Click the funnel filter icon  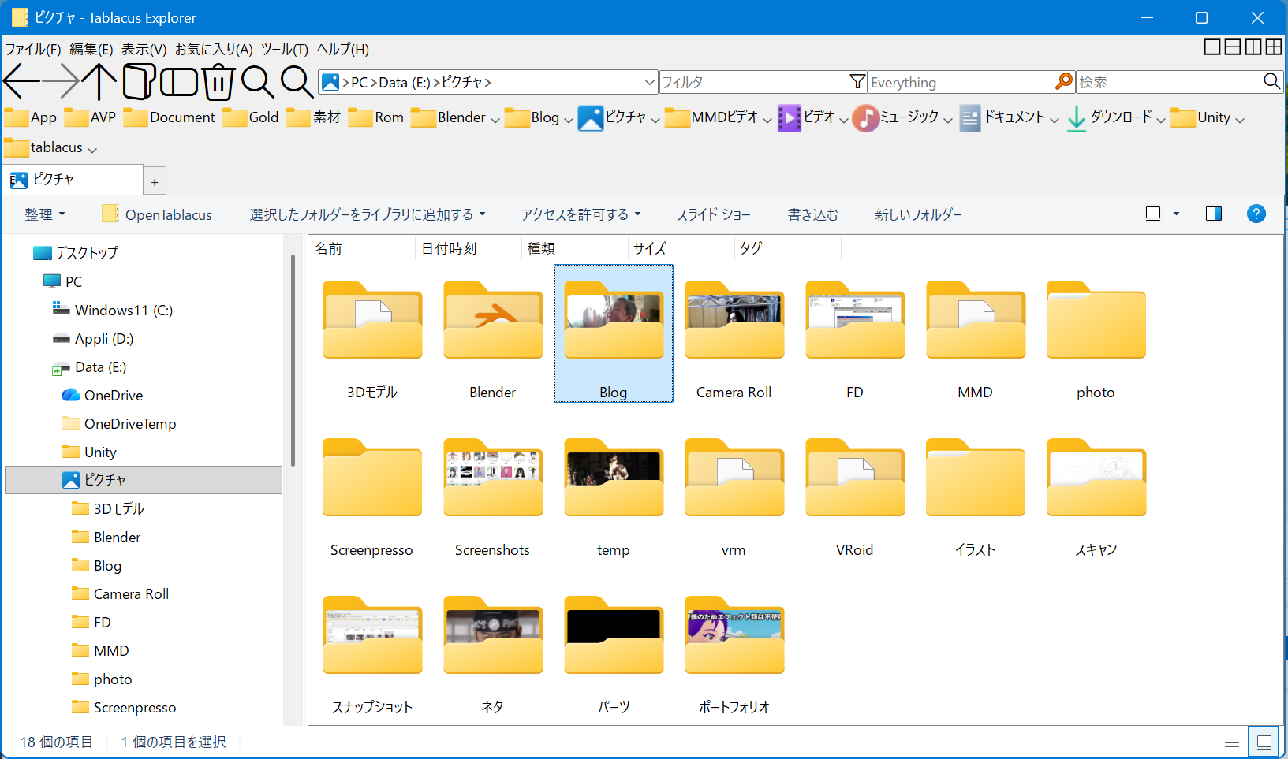pyautogui.click(x=857, y=82)
